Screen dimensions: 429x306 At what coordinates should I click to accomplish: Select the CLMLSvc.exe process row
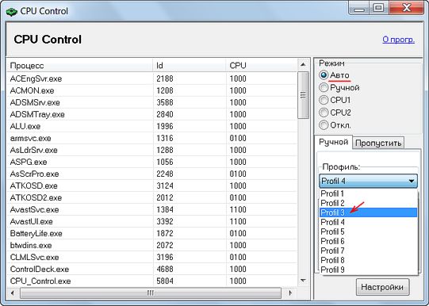152,258
